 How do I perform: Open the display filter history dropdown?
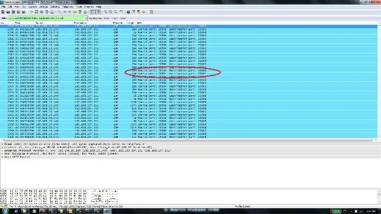[x=86, y=18]
